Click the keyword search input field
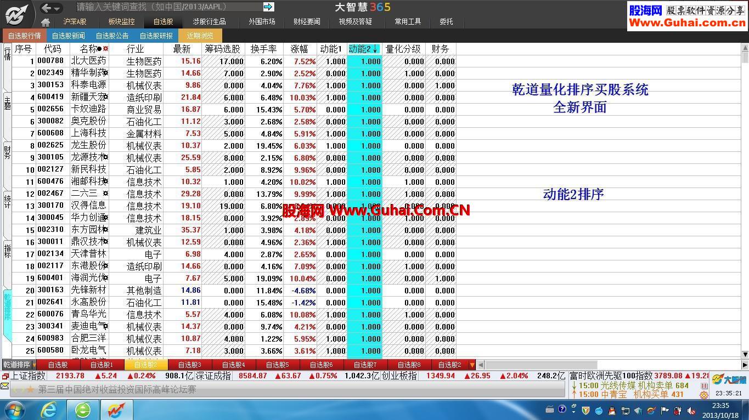Viewport: 749px width, 420px height. tap(168, 7)
